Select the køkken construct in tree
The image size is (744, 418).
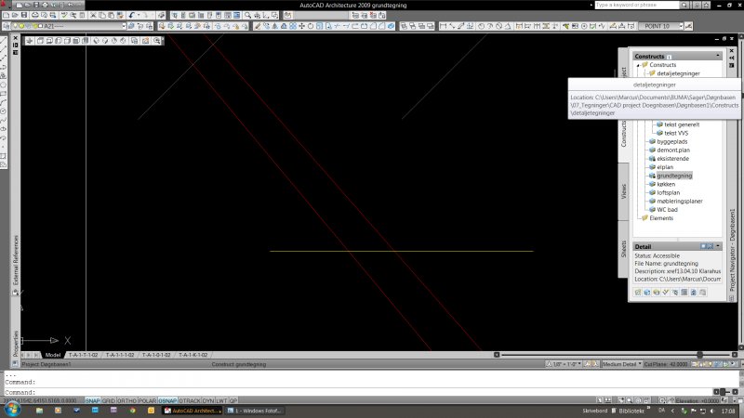click(x=667, y=184)
